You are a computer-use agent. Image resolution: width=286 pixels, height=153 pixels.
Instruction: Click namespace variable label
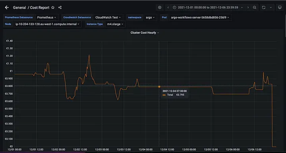135,17
